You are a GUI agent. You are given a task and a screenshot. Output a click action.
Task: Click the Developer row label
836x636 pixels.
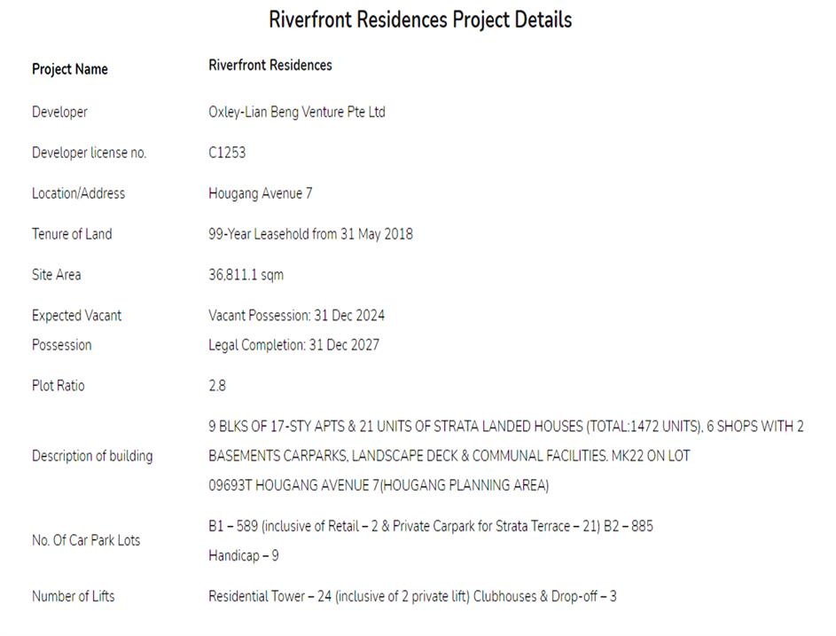(x=59, y=112)
